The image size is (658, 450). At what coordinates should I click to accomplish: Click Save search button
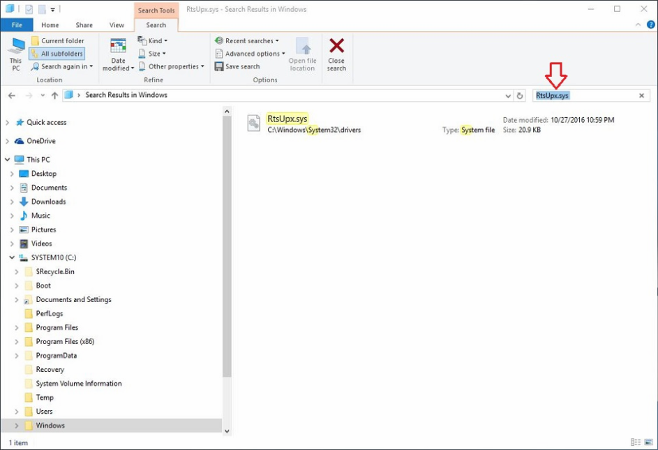[237, 66]
